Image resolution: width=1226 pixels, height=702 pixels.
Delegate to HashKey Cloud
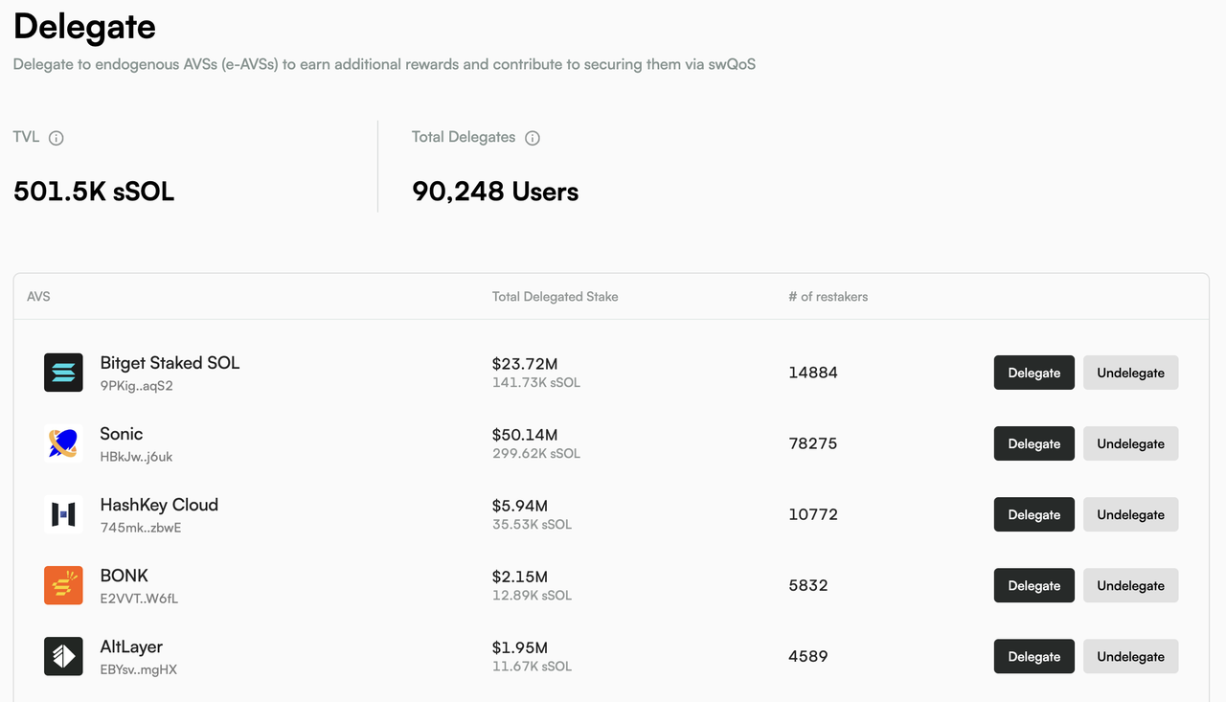point(1033,514)
